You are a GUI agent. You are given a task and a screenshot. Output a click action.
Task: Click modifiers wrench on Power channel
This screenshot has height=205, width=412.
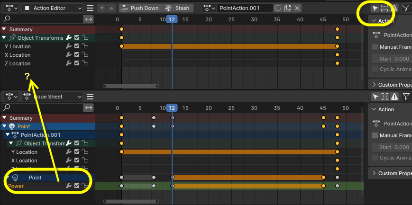pos(69,186)
